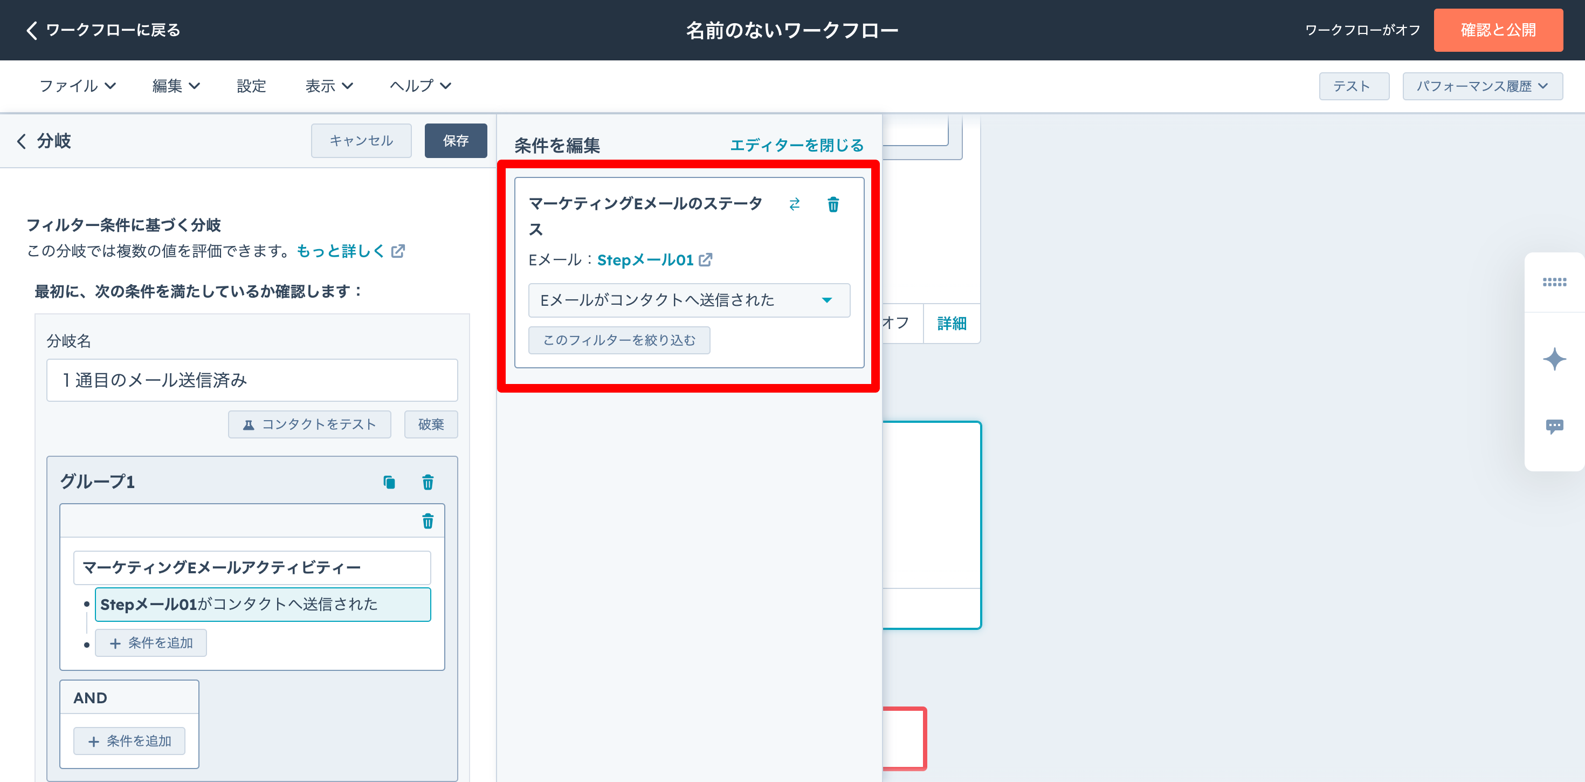Close the editor via エディターを閉じる
Viewport: 1585px width, 782px height.
pyautogui.click(x=796, y=145)
